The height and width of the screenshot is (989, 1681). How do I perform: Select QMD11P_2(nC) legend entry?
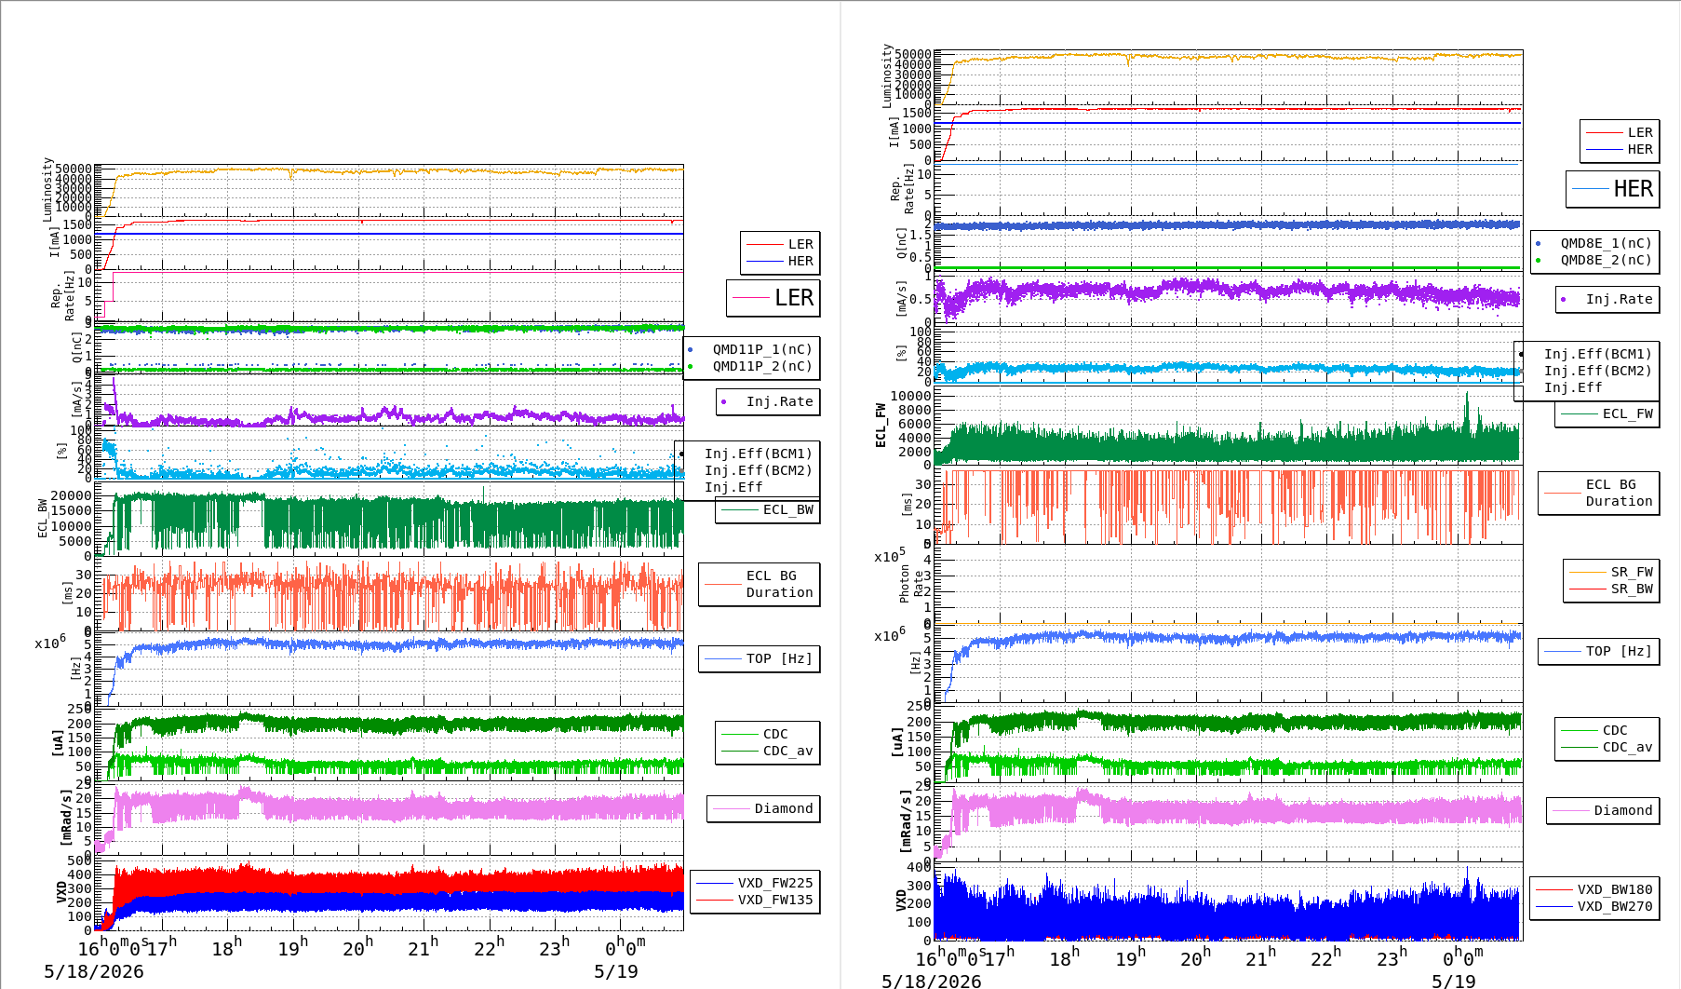(x=762, y=366)
